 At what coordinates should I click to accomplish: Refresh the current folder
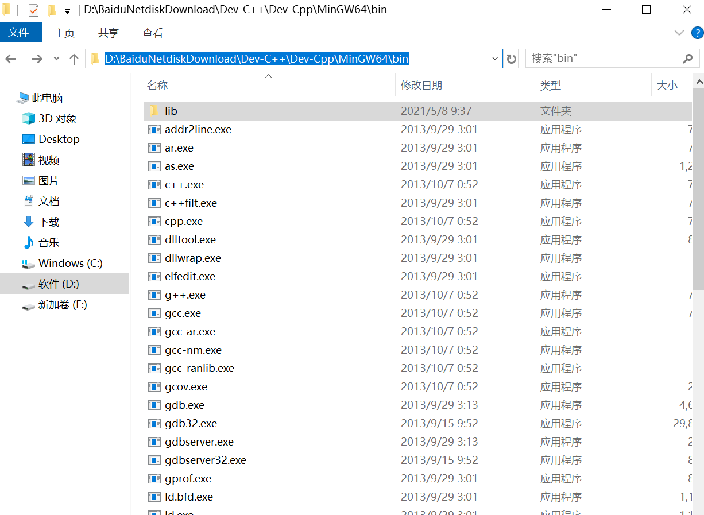(511, 59)
